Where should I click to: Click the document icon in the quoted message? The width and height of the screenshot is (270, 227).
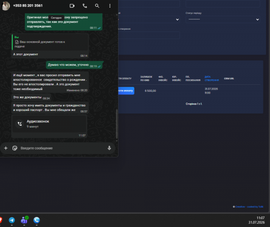coord(17,42)
